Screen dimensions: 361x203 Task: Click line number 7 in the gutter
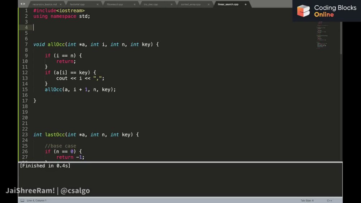[26, 44]
